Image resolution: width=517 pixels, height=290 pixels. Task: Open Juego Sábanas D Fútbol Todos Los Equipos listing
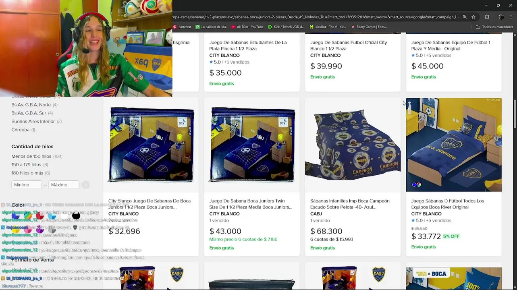pyautogui.click(x=447, y=204)
